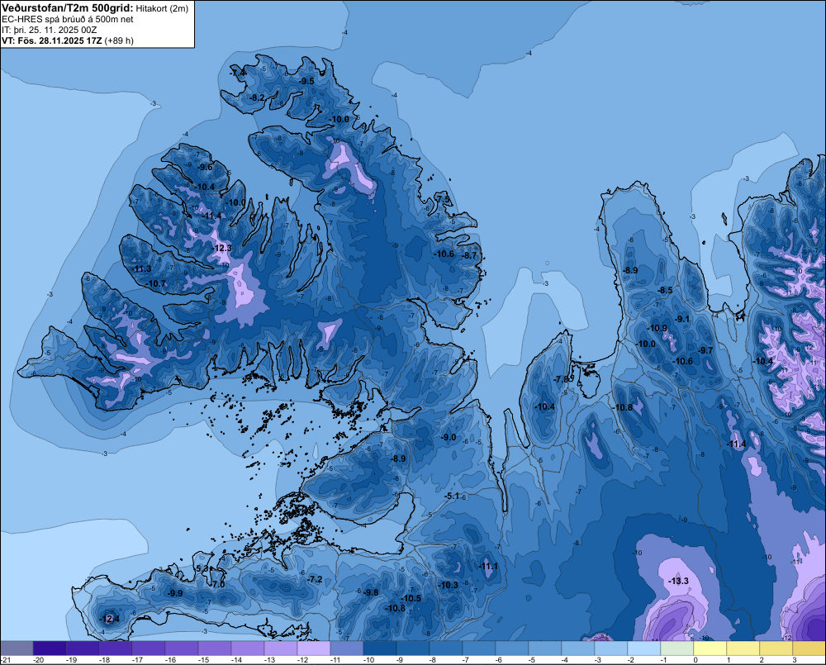826x665 pixels.
Task: Click the -11.3 temperature label
Action: pos(141,268)
